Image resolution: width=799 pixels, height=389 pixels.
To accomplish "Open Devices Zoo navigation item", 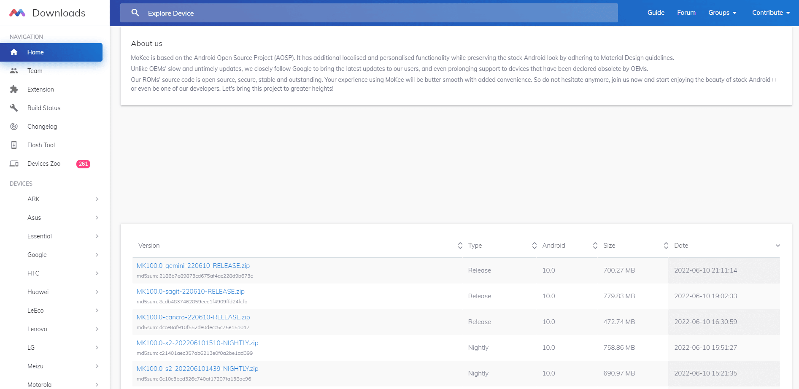I will 51,164.
